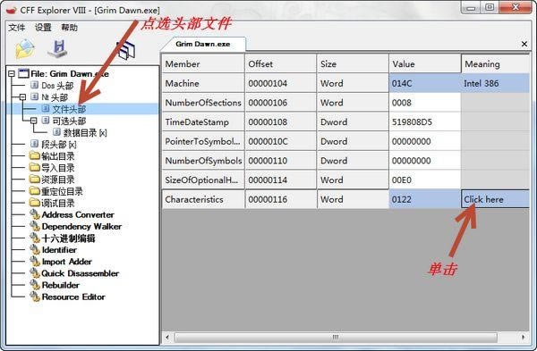Image resolution: width=537 pixels, height=351 pixels.
Task: Select the Machine value 014C cell
Action: point(424,83)
